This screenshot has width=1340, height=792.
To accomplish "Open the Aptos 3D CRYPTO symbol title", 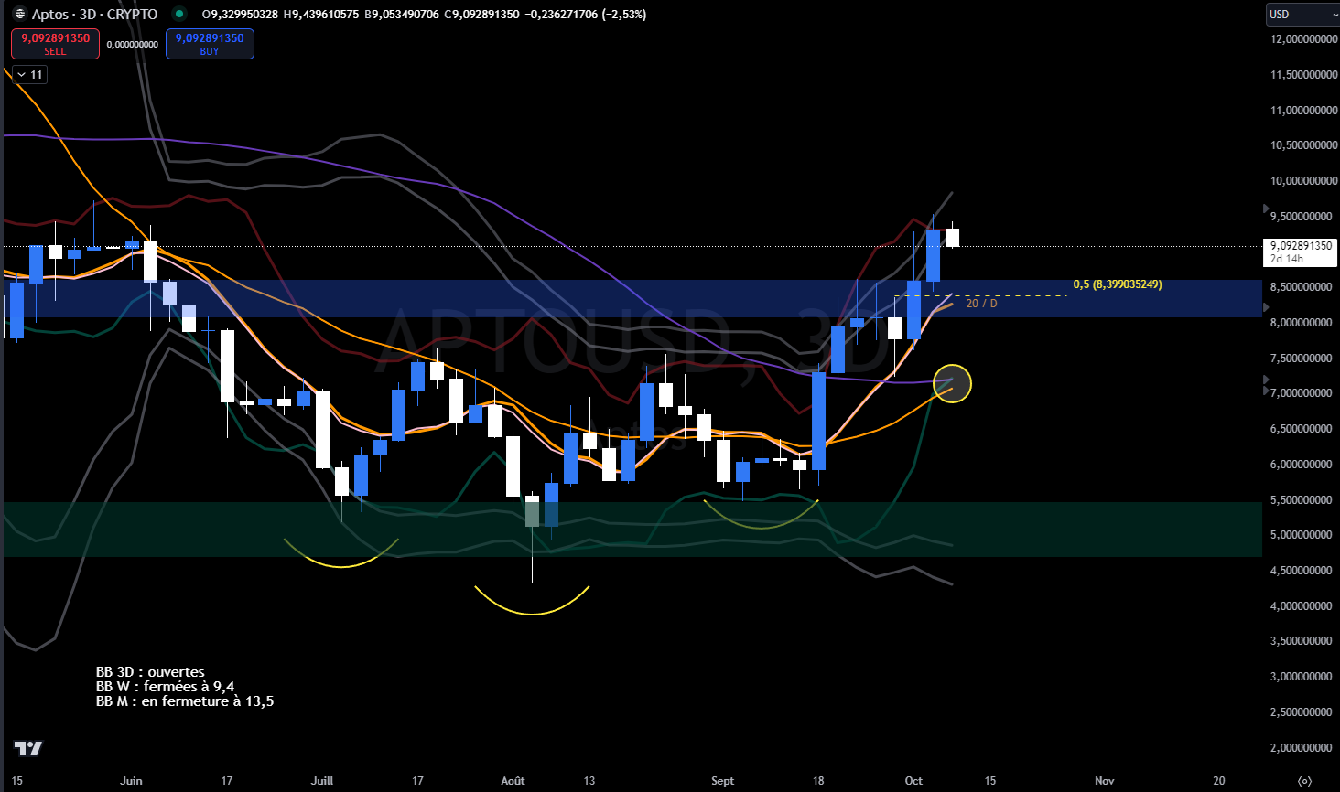I will (94, 15).
